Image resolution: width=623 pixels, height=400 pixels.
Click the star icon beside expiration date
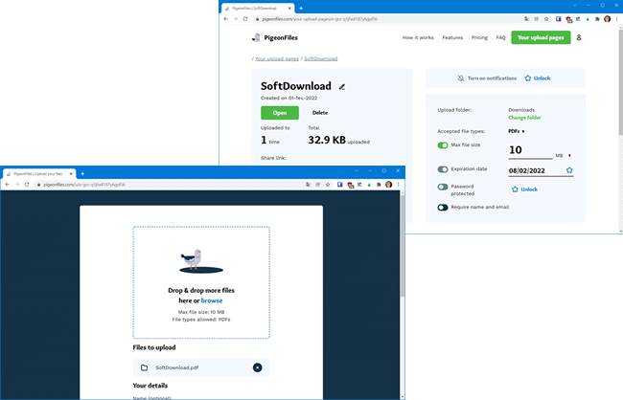pos(569,170)
